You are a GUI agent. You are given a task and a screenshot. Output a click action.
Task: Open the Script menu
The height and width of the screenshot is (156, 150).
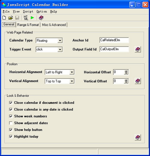tap(28, 12)
